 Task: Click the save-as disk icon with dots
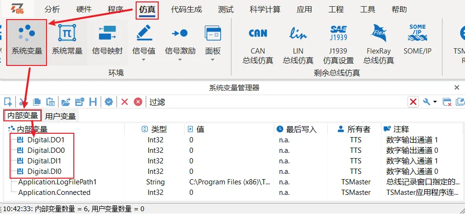coord(80,102)
